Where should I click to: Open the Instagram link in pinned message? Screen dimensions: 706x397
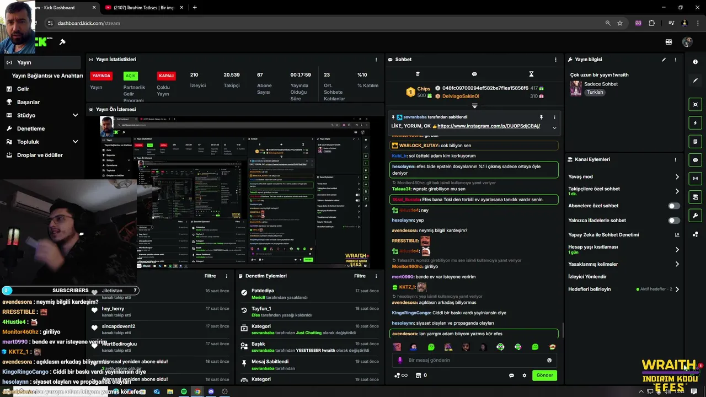click(x=489, y=126)
